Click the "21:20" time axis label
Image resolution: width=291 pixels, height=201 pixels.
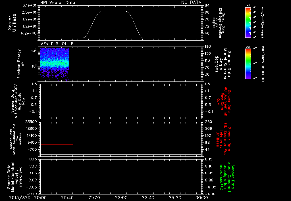(x=94, y=198)
